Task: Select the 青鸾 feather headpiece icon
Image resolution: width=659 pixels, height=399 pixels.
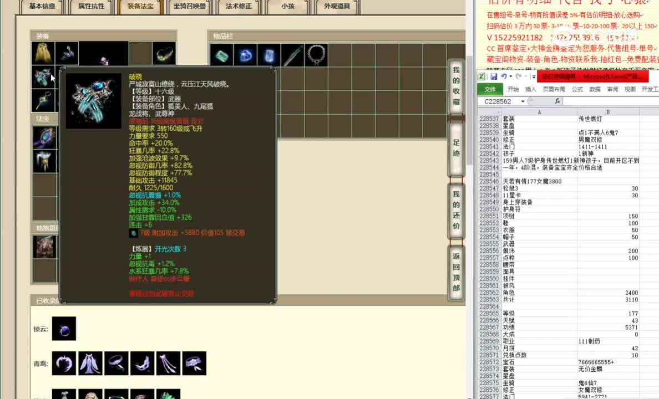Action: click(x=64, y=364)
